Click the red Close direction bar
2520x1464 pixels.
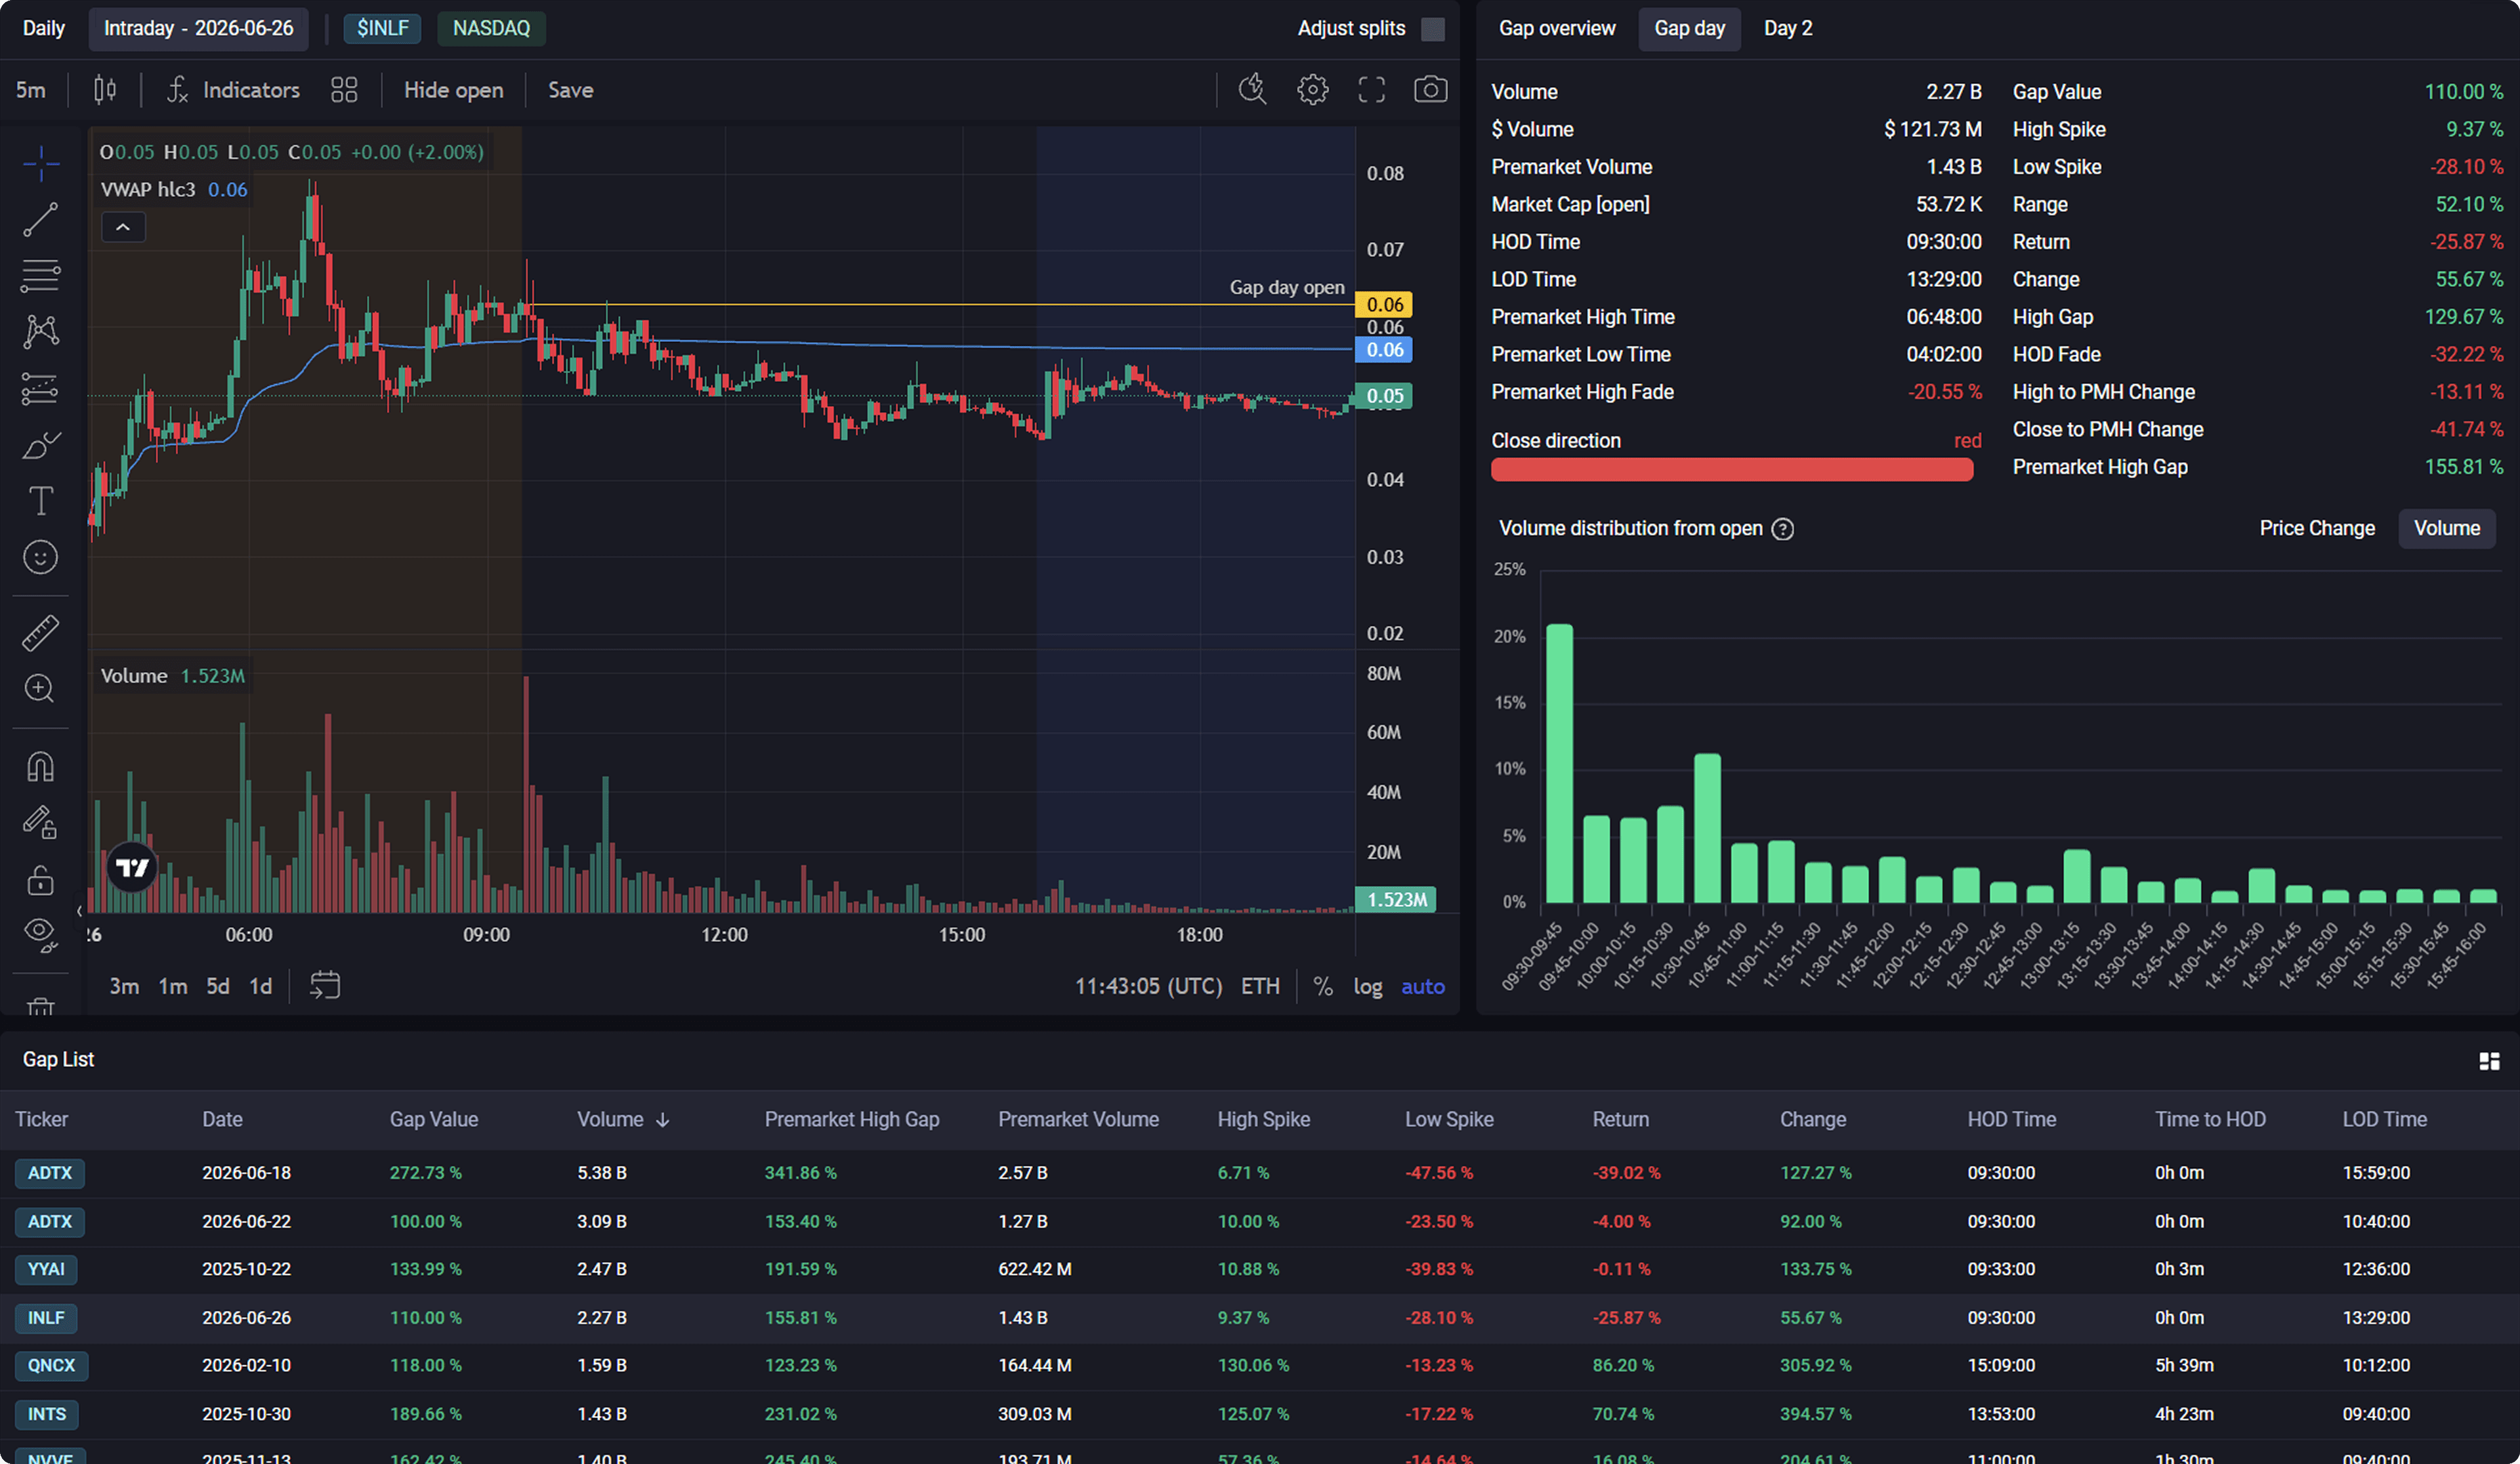click(x=1732, y=470)
